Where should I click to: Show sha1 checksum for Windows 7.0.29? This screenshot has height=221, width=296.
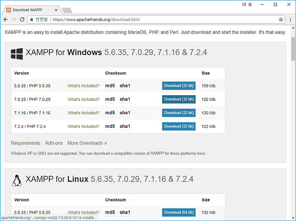point(125,99)
